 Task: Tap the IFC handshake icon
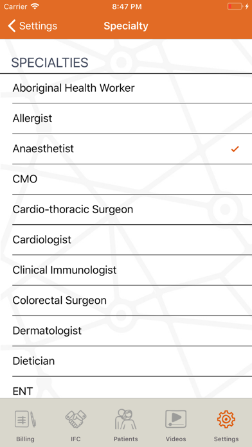pos(76,419)
